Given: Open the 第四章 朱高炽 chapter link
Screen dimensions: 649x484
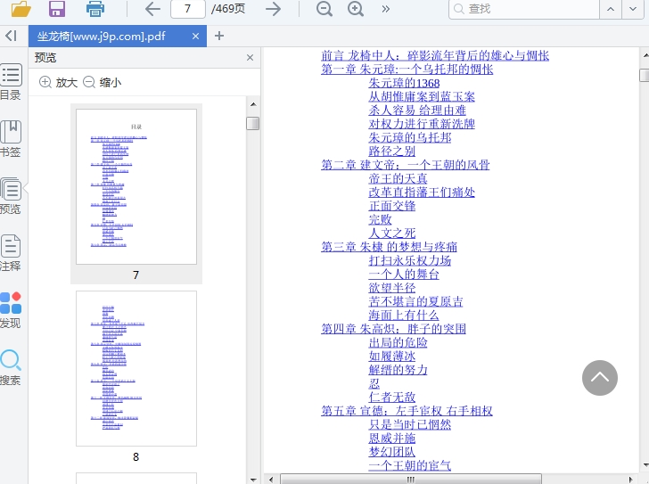Looking at the screenshot, I should tap(394, 328).
